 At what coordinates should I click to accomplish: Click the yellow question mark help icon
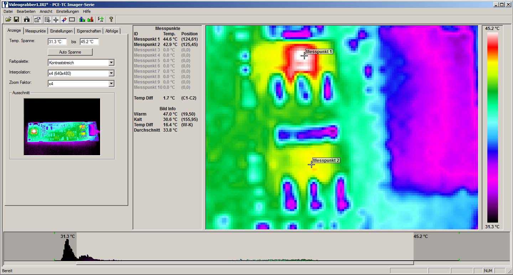(111, 19)
